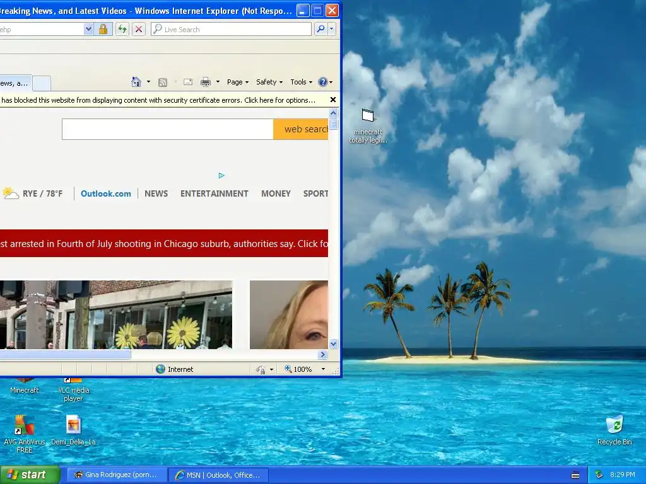The width and height of the screenshot is (646, 484).
Task: Click the horizontal scrollbar right arrow
Action: [323, 354]
